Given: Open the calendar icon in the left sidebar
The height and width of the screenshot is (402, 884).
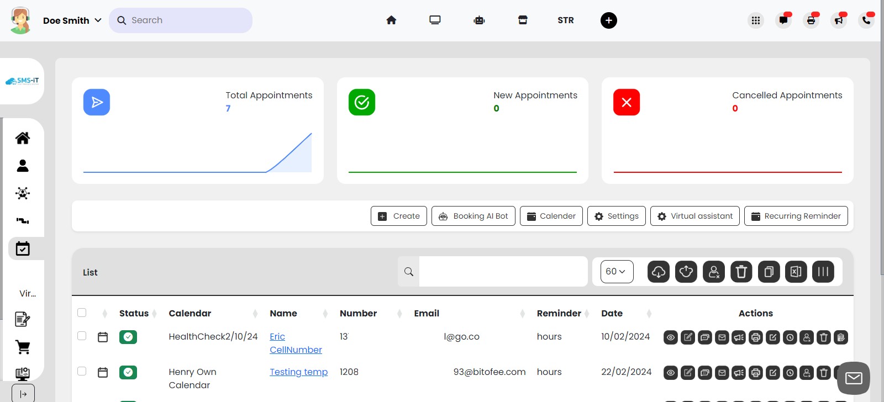Looking at the screenshot, I should (23, 248).
